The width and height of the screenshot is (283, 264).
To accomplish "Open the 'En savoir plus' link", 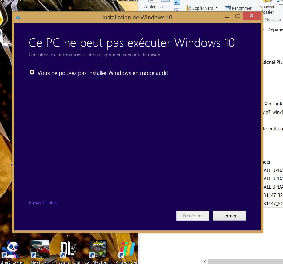I will 43,203.
